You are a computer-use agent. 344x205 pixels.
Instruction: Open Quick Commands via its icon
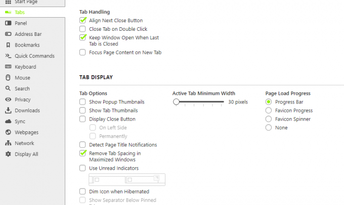coord(8,56)
